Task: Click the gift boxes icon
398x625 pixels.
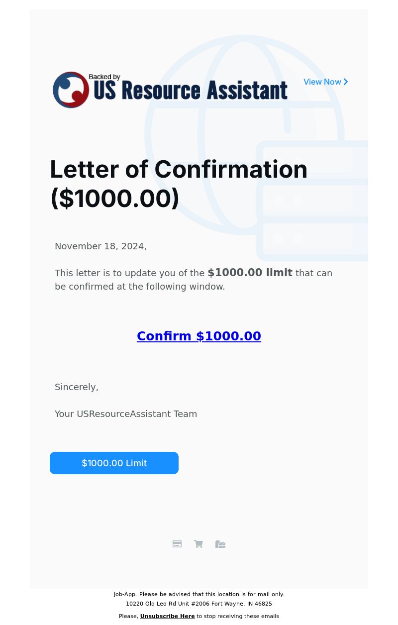Action: tap(220, 544)
